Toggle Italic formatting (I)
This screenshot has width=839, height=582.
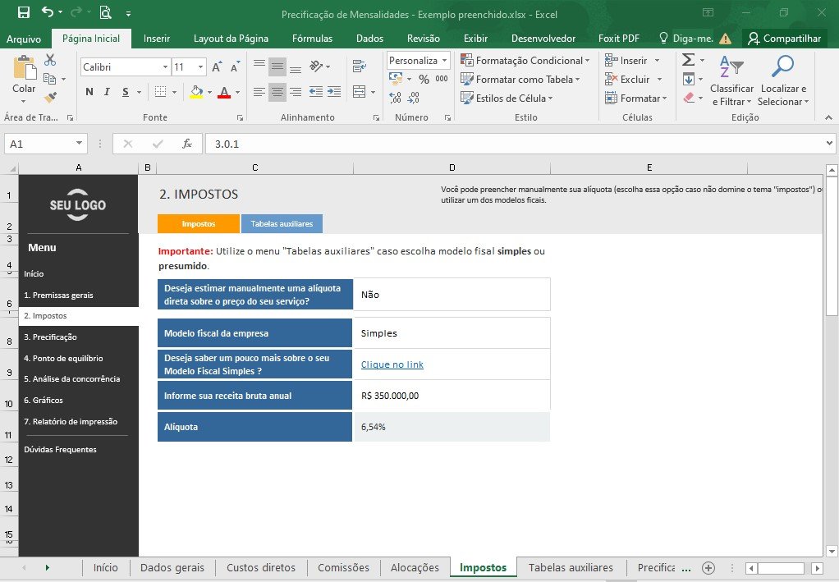pyautogui.click(x=107, y=92)
